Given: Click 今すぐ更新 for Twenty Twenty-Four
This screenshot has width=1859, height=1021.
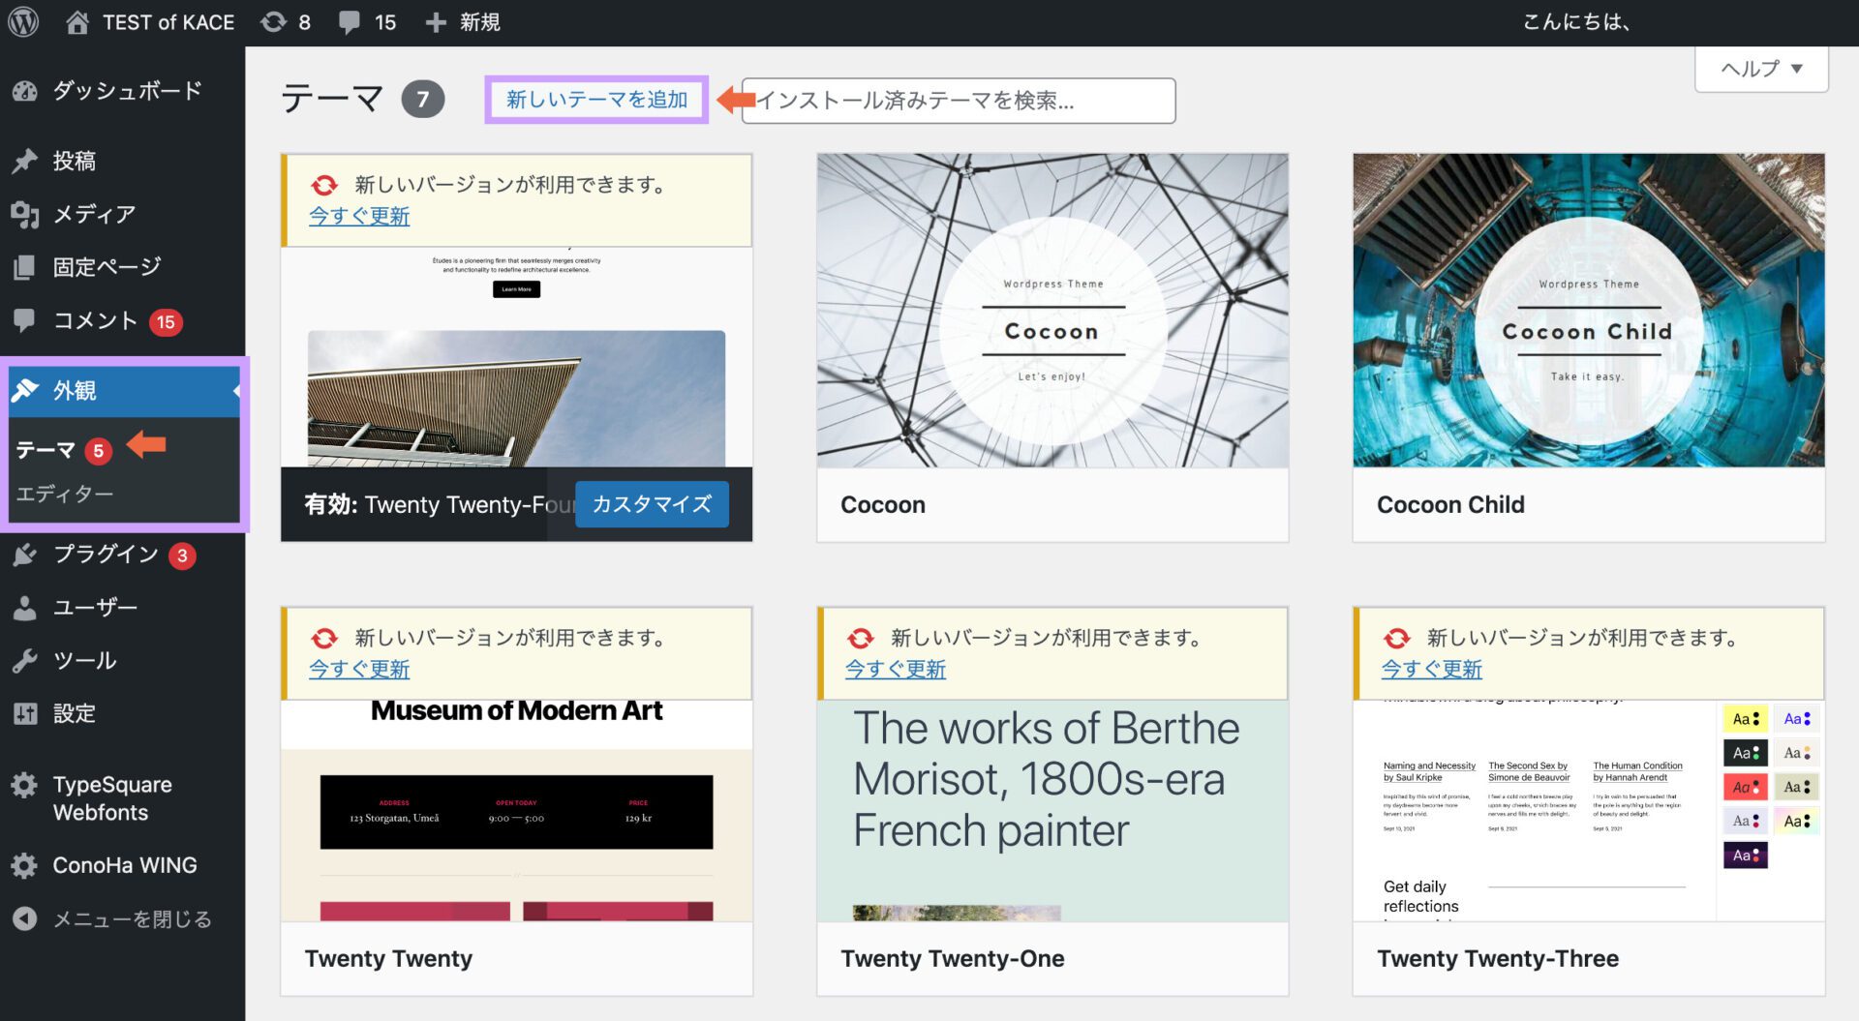Looking at the screenshot, I should (359, 216).
